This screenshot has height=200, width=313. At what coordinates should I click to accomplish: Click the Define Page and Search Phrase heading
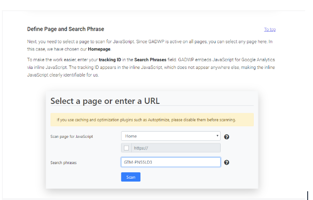point(66,29)
